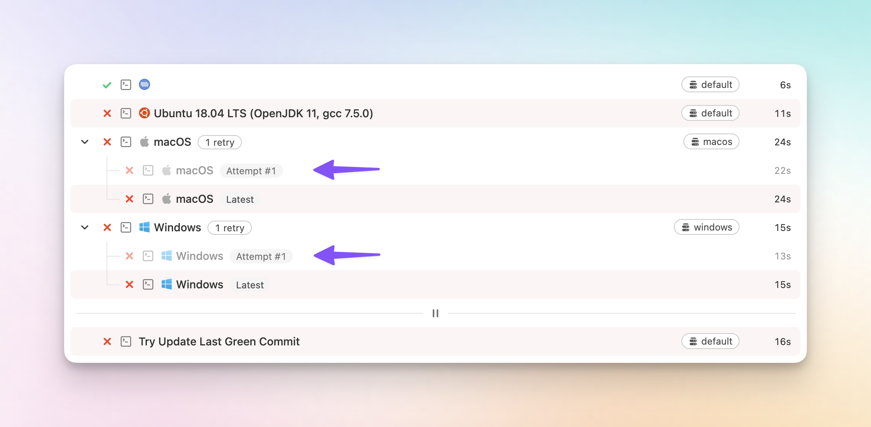Click the red X on the Windows parent row
The width and height of the screenshot is (871, 427).
tap(107, 227)
